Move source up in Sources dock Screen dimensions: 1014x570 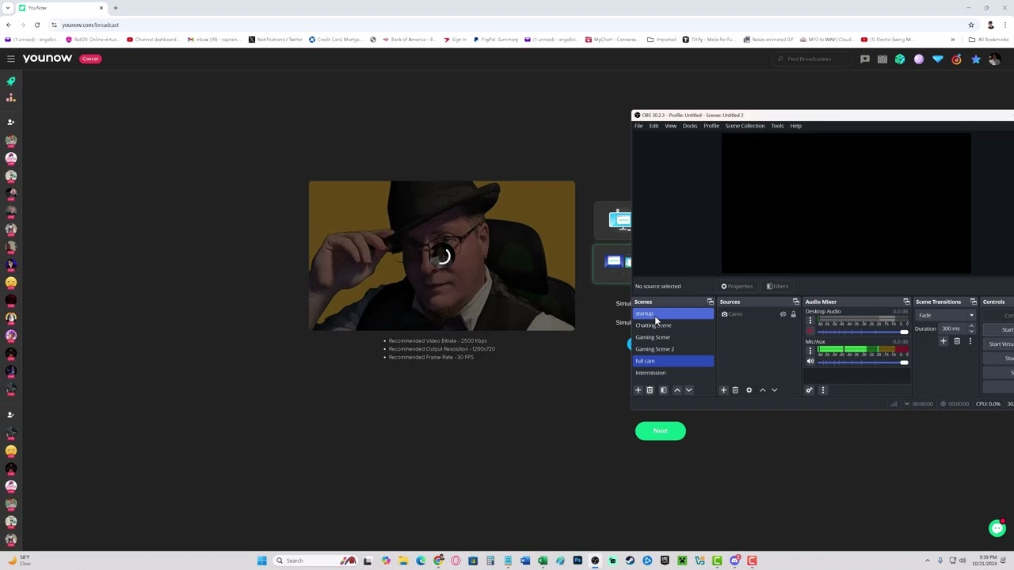tap(763, 389)
